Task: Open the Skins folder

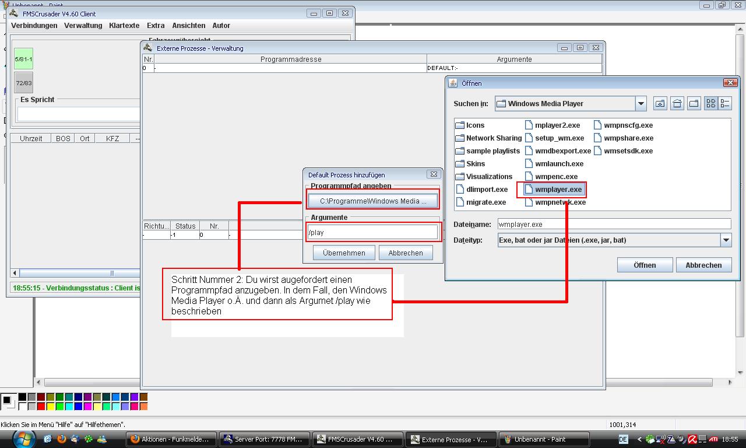Action: (475, 164)
